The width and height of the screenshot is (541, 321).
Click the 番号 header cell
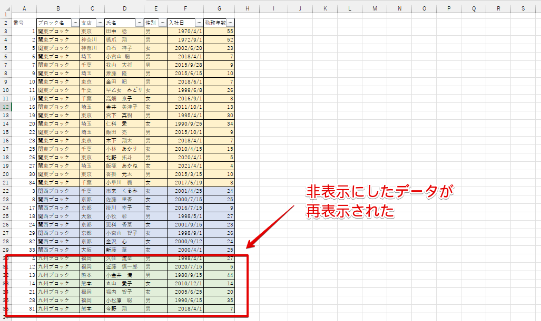(24, 23)
